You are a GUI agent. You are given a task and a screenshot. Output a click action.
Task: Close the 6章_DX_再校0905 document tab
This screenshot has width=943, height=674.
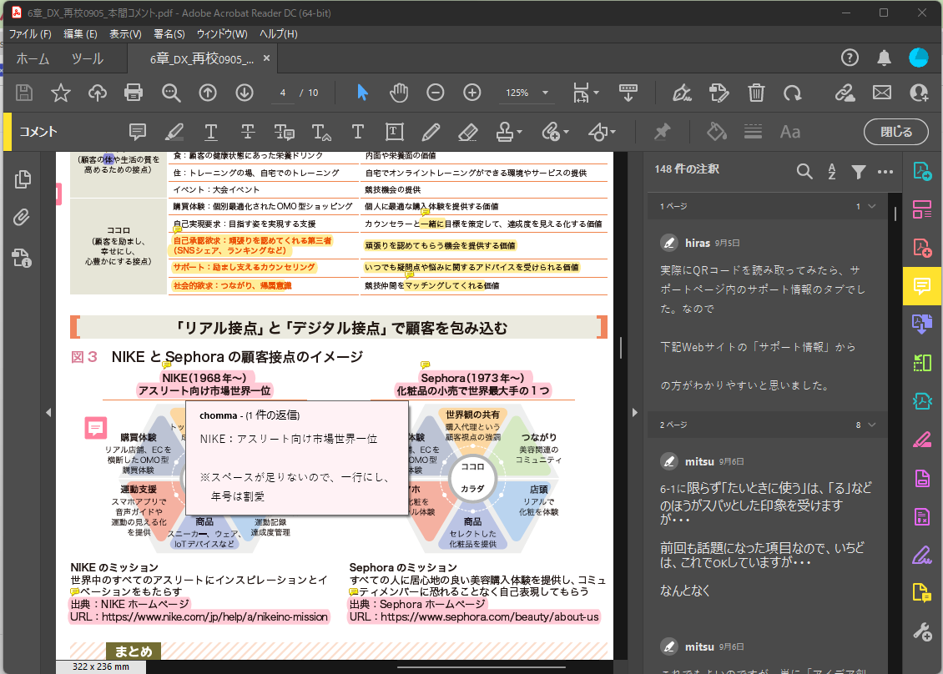(x=266, y=58)
